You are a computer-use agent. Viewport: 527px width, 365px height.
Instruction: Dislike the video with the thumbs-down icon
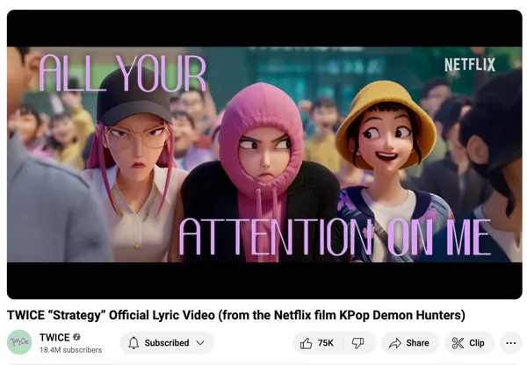point(357,343)
